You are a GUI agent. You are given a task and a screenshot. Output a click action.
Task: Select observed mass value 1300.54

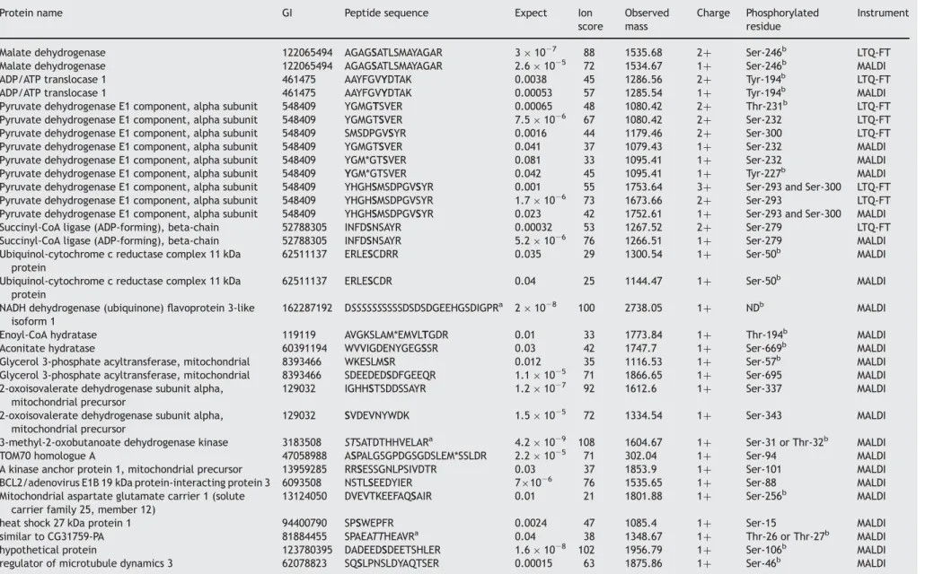tap(643, 255)
